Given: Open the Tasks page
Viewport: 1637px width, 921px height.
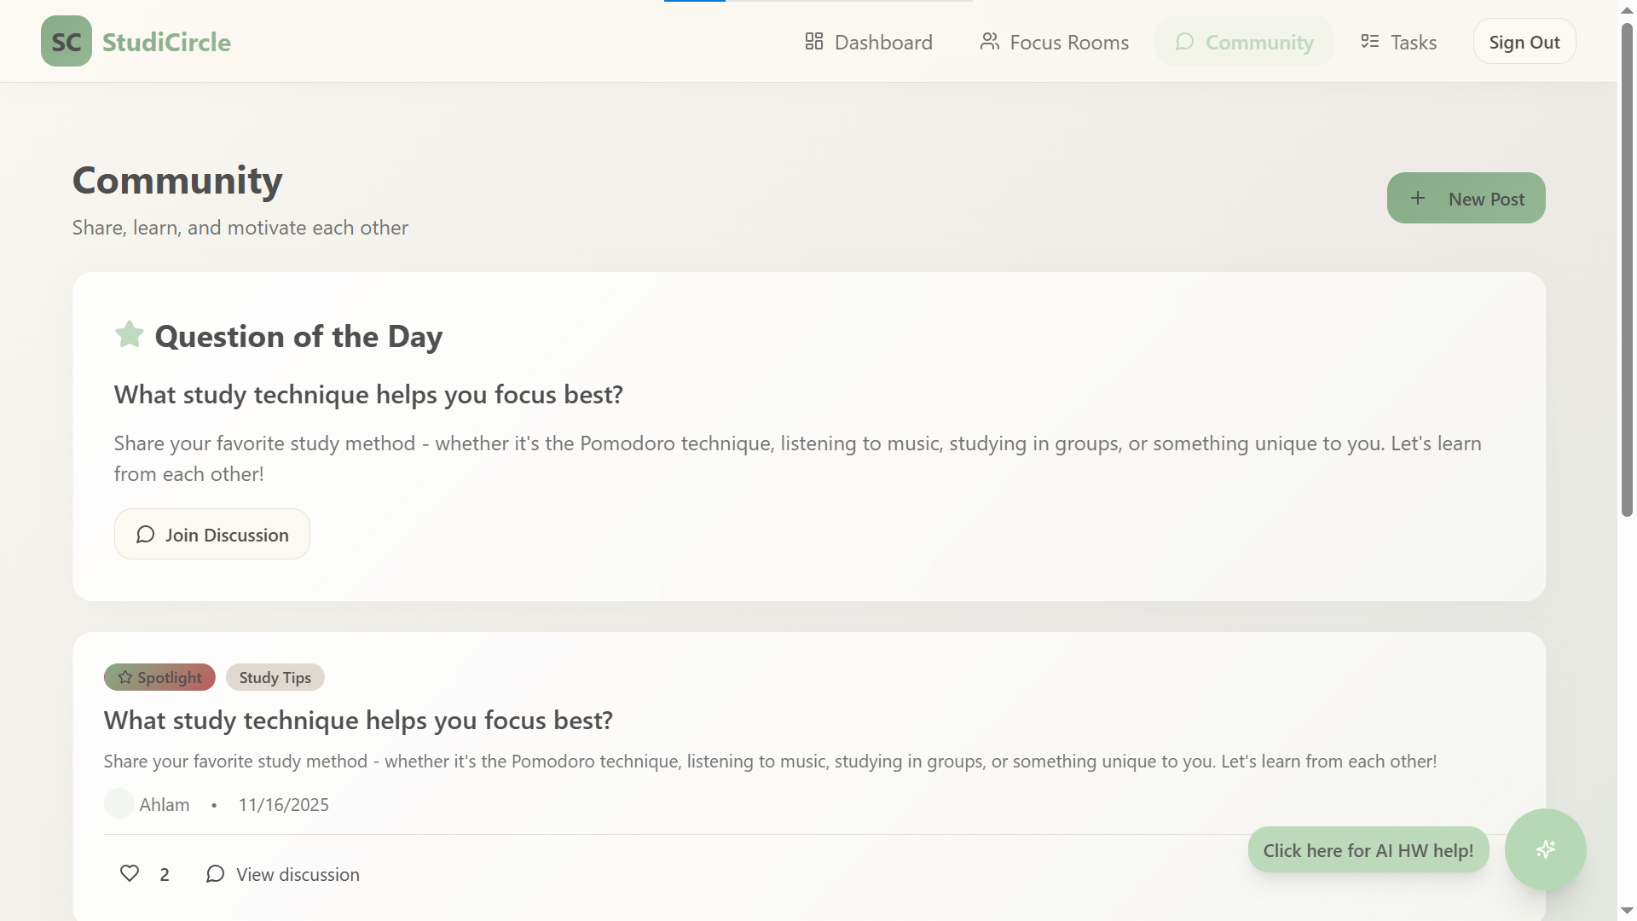Looking at the screenshot, I should point(1399,42).
